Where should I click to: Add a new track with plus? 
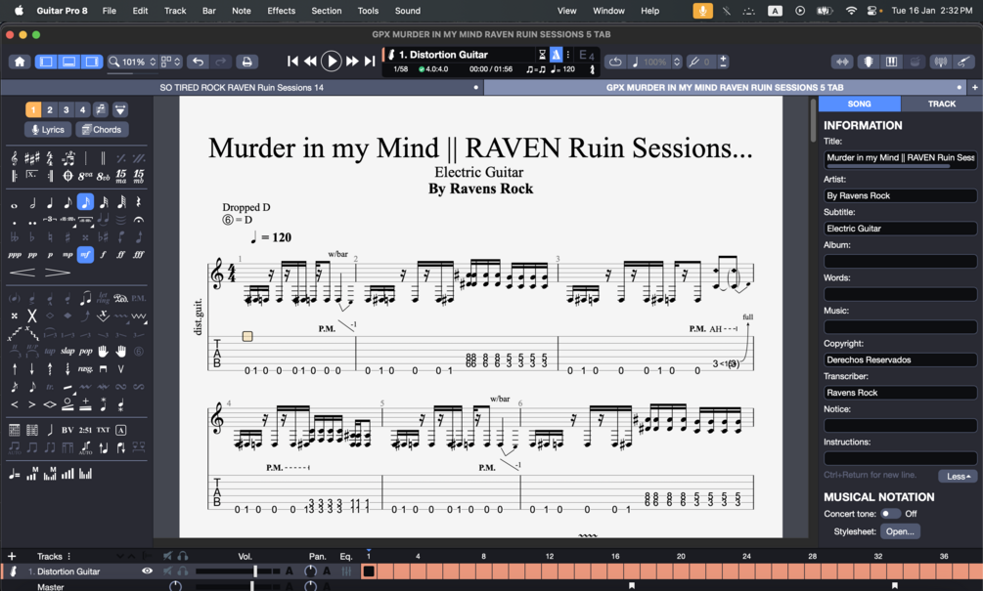point(12,556)
